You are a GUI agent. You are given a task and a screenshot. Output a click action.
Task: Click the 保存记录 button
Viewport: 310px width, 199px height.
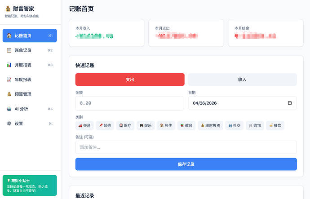186,164
